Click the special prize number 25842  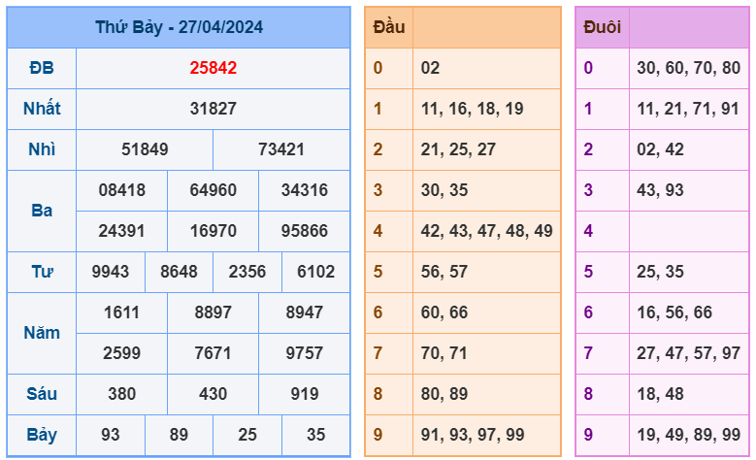(214, 68)
